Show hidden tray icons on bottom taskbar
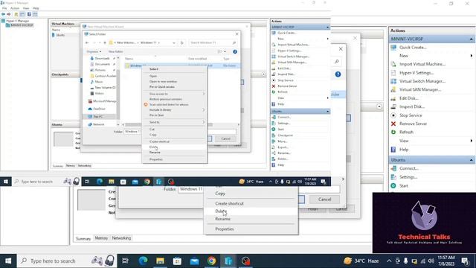The height and width of the screenshot is (268, 476). [389, 261]
